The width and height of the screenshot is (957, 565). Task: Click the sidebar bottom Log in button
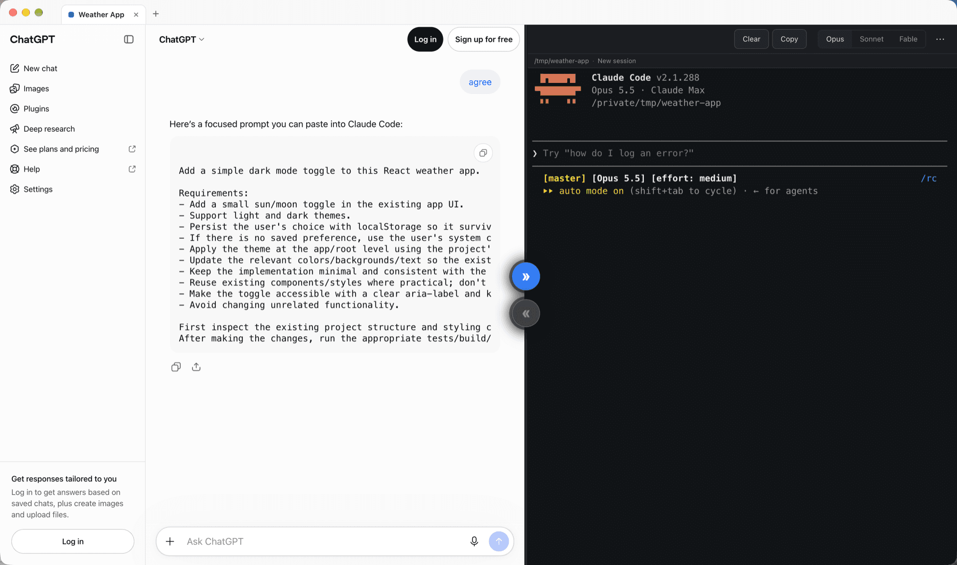coord(73,542)
